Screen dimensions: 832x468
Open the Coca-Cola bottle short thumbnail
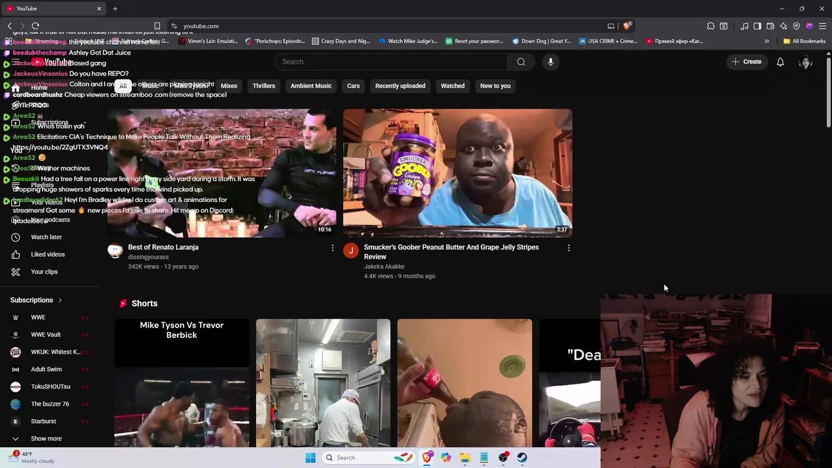[465, 383]
